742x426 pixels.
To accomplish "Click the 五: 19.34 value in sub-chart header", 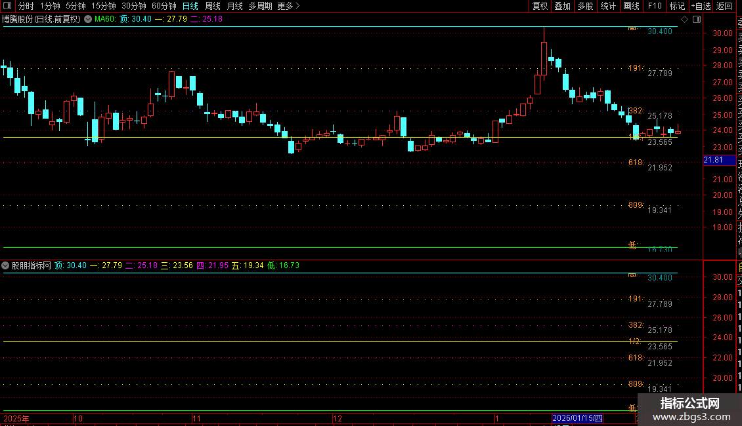I will coord(248,265).
